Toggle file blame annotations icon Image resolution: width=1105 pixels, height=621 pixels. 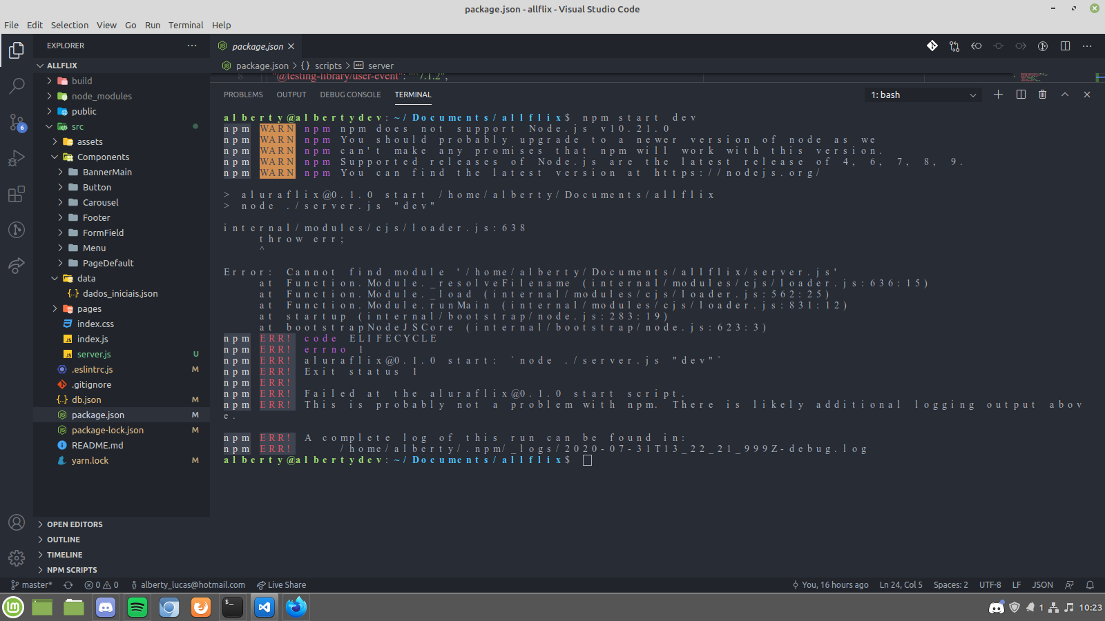point(1043,46)
